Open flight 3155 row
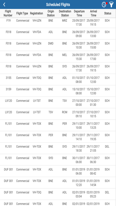The height and width of the screenshot is (206, 116). click(58, 80)
